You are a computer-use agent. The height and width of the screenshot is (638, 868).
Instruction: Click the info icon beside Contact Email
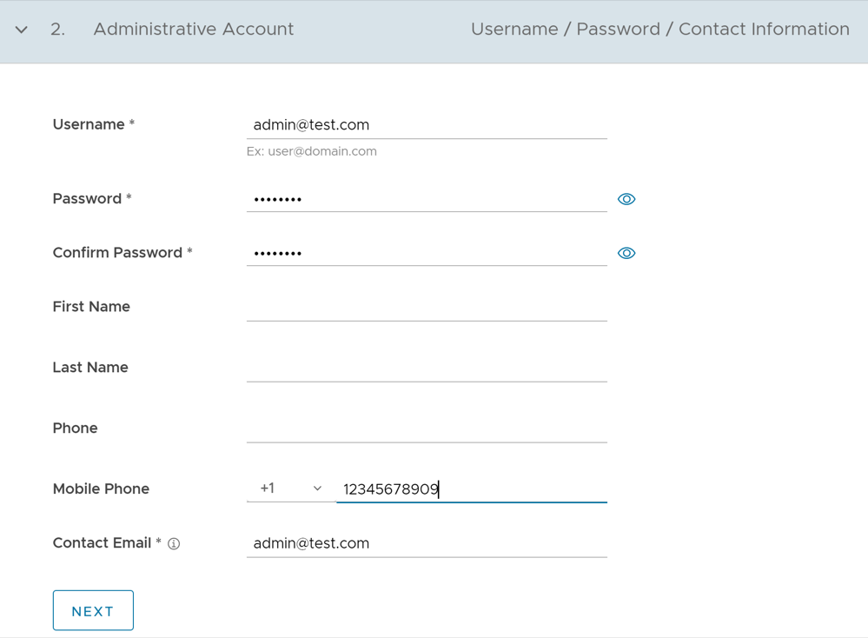pos(174,544)
